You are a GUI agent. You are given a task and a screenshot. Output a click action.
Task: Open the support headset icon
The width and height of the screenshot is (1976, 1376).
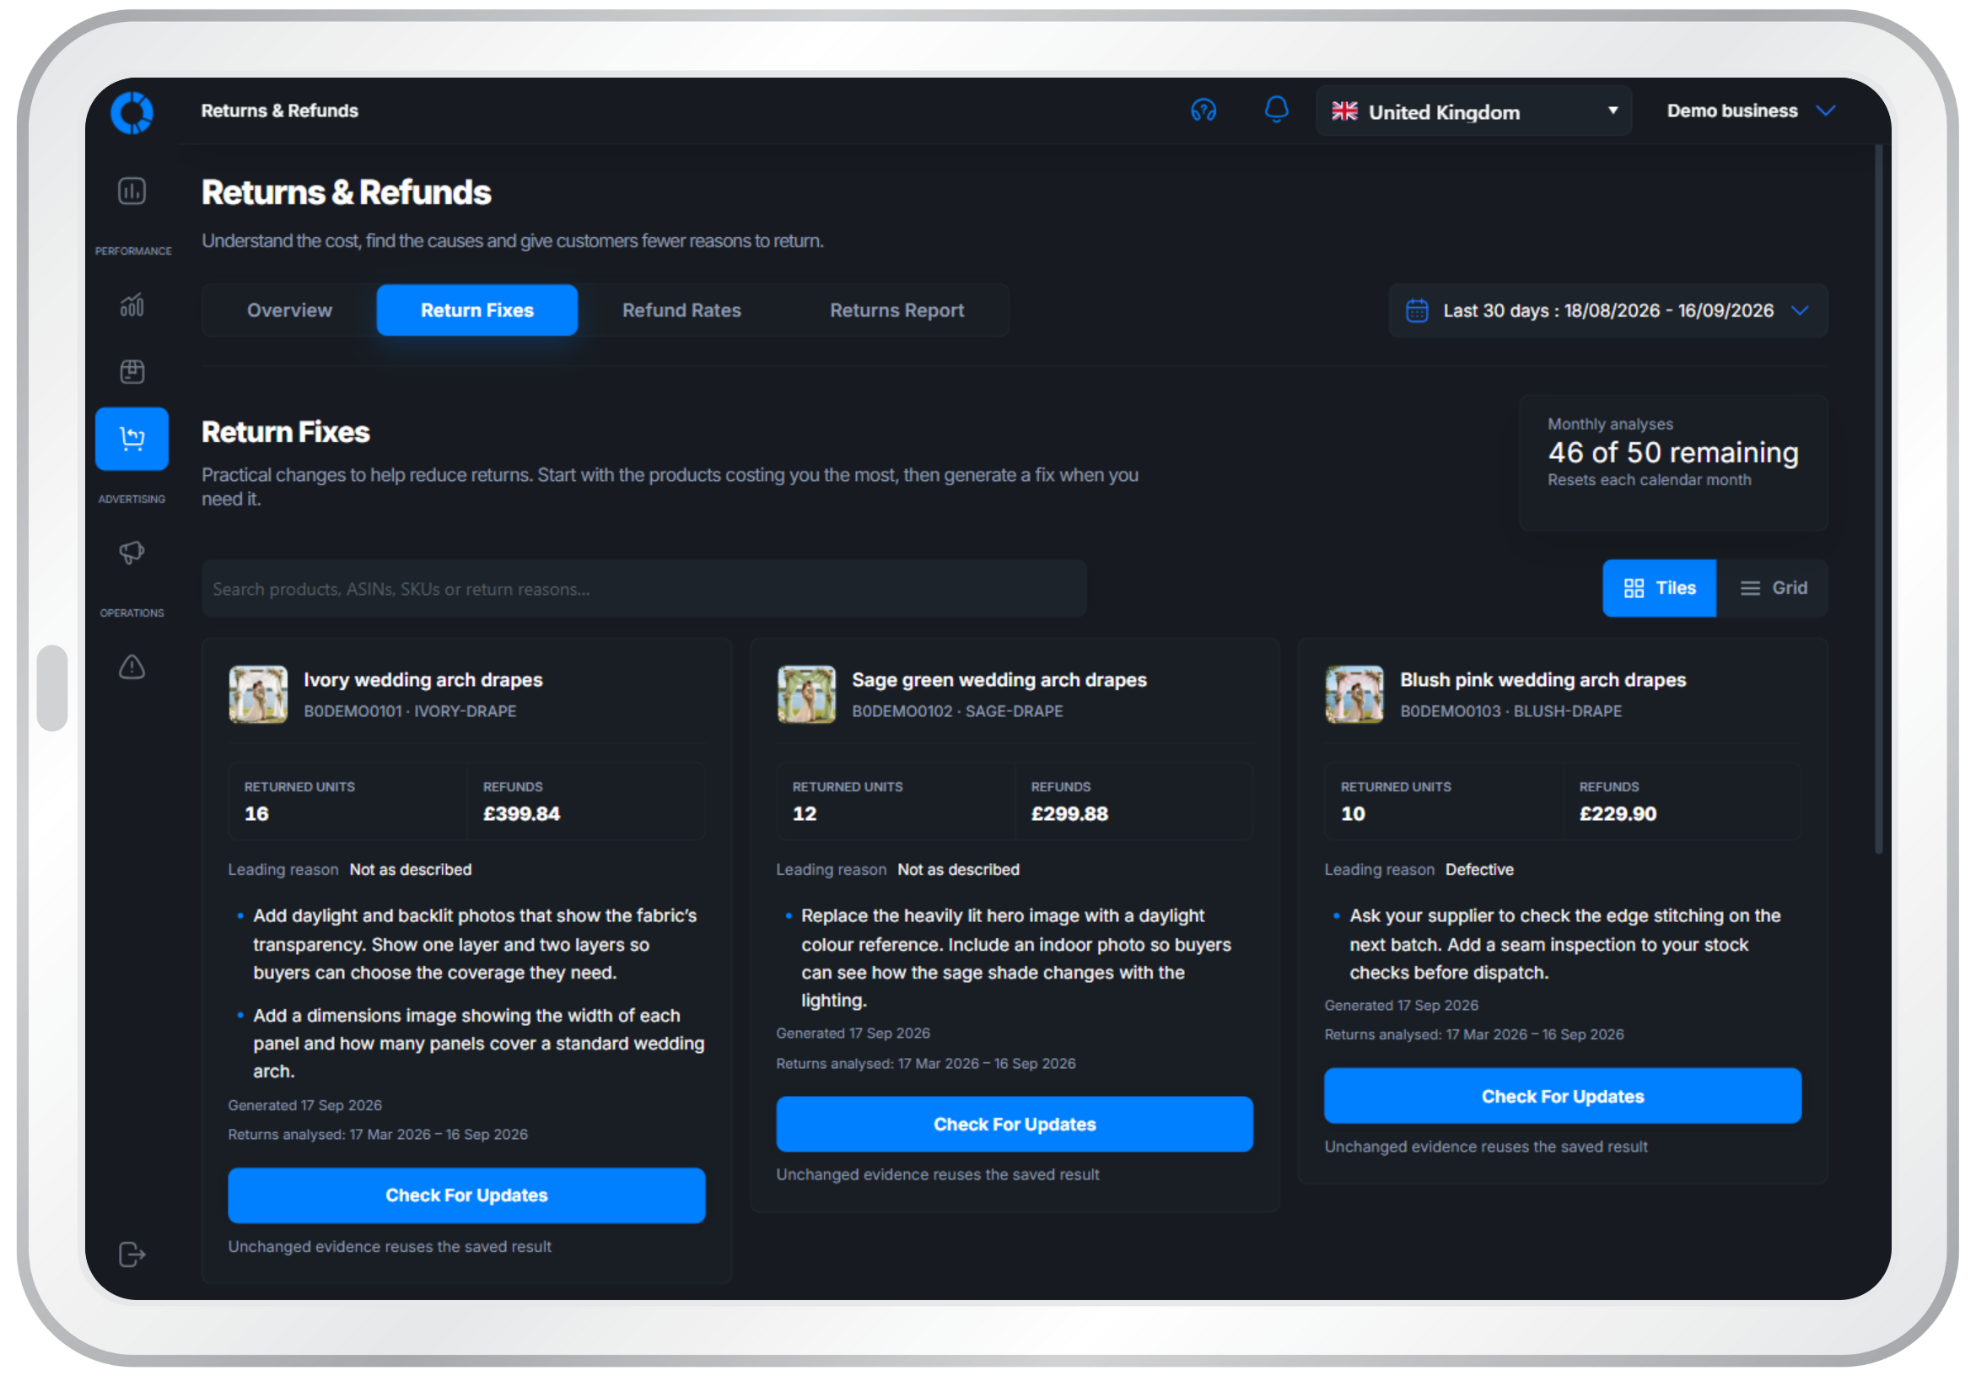[1203, 111]
